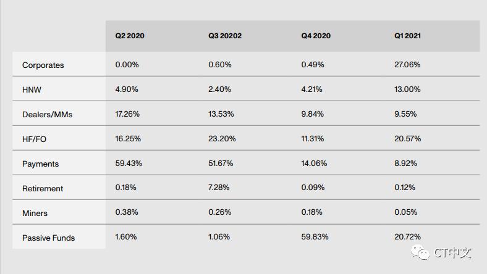Image resolution: width=487 pixels, height=274 pixels.
Task: Select the HNW row label
Action: (x=32, y=89)
